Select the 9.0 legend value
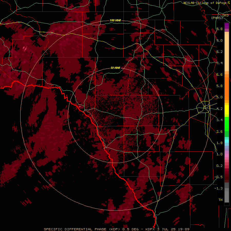The height and width of the screenshot is (231, 231). tap(219, 40)
